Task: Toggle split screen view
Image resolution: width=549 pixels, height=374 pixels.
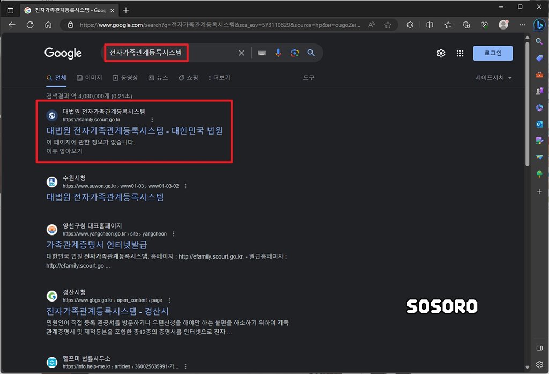Action: coord(429,25)
